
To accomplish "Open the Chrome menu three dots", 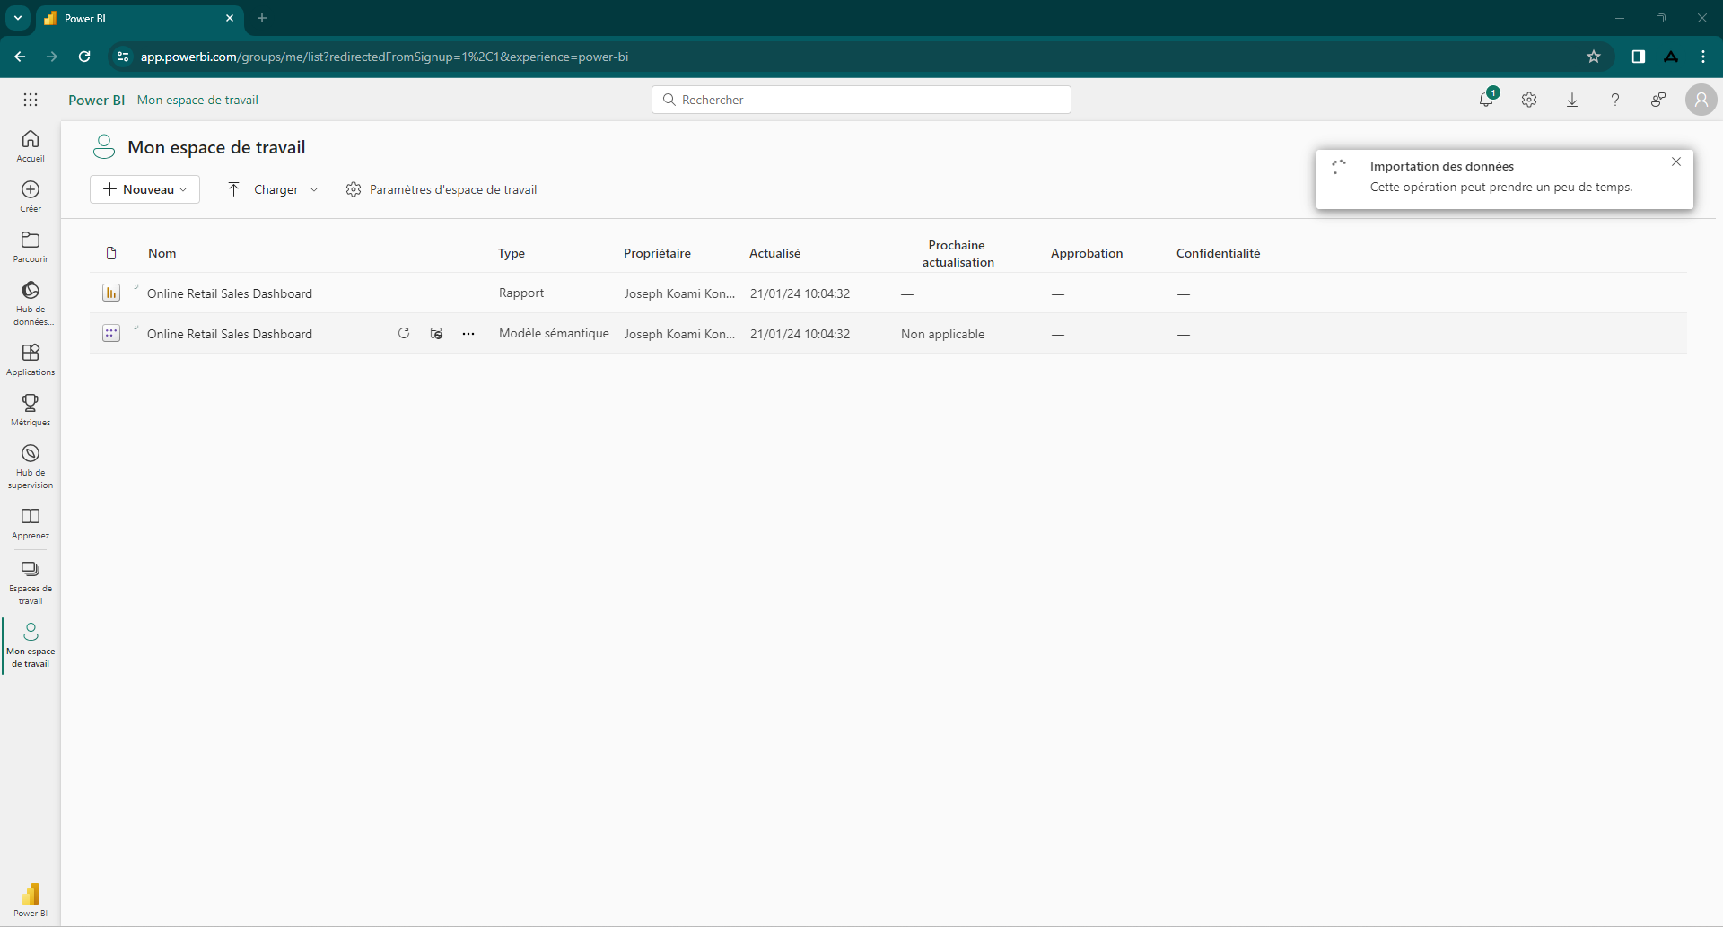I will [1703, 57].
